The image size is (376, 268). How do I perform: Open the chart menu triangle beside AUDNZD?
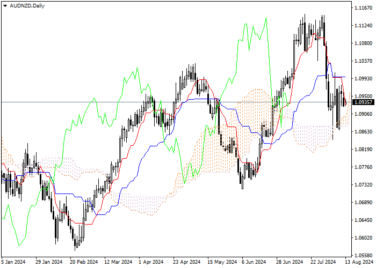pyautogui.click(x=5, y=6)
